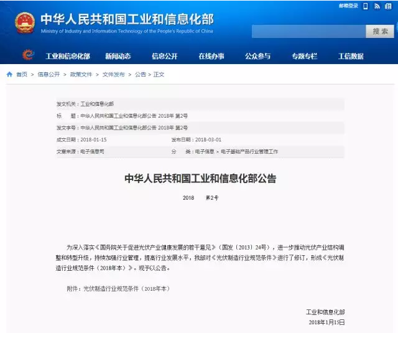398x338 pixels.
Task: Open the RSS feed icon
Action: (377, 6)
